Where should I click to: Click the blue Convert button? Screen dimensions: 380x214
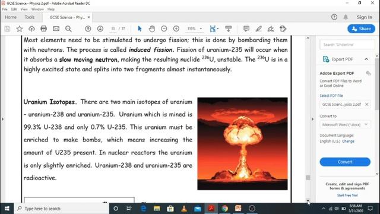click(x=345, y=162)
